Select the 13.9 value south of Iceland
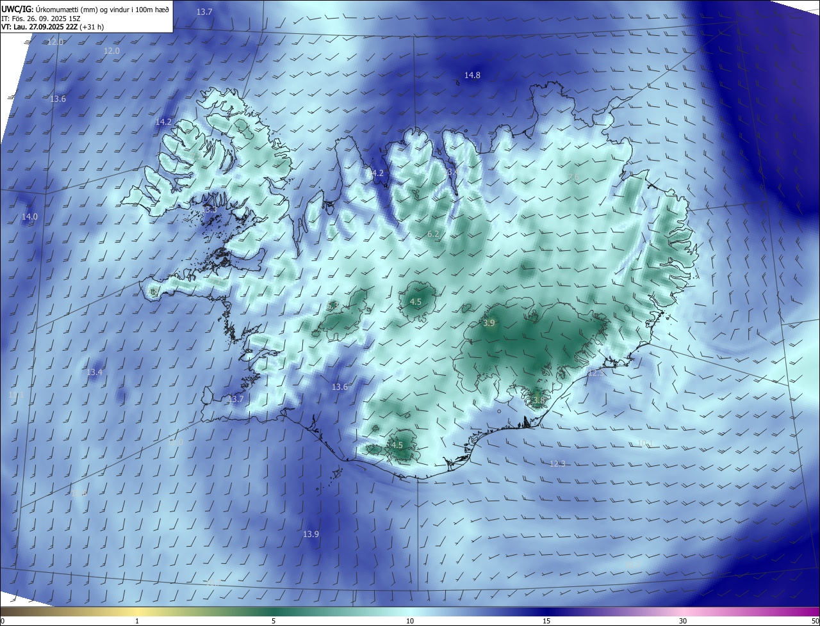Image resolution: width=820 pixels, height=626 pixels. coord(311,534)
